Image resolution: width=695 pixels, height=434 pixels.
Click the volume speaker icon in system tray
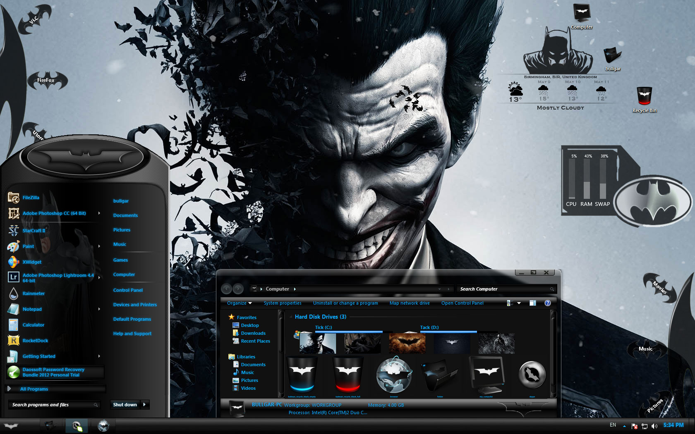coord(654,426)
